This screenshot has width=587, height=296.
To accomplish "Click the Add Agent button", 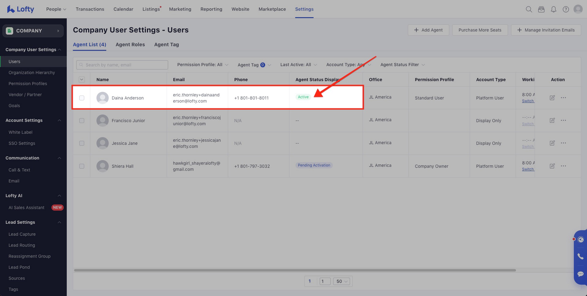I will point(428,30).
